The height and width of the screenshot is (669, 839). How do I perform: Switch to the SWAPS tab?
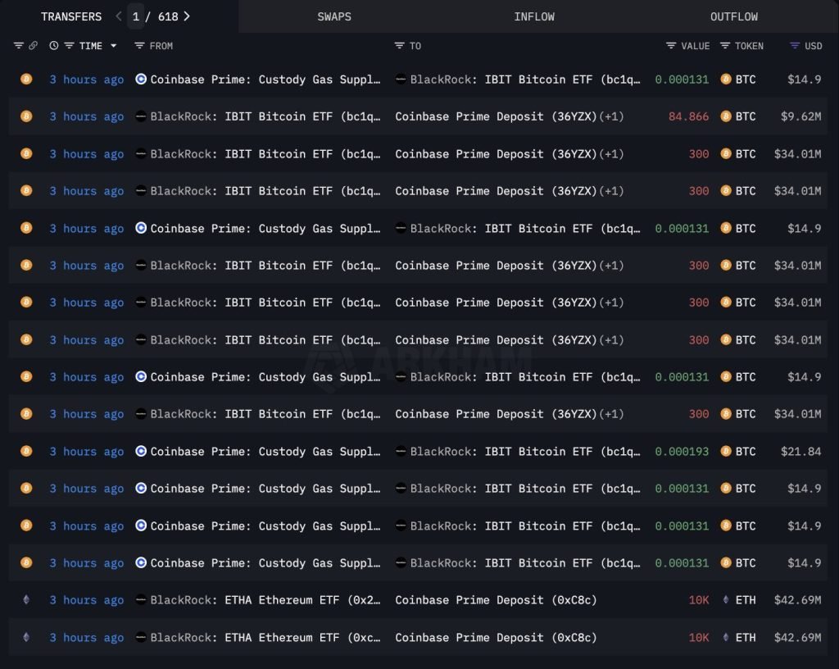coord(333,16)
